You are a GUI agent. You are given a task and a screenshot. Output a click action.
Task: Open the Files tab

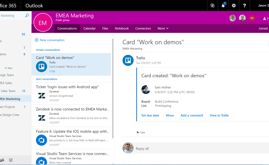point(105,28)
